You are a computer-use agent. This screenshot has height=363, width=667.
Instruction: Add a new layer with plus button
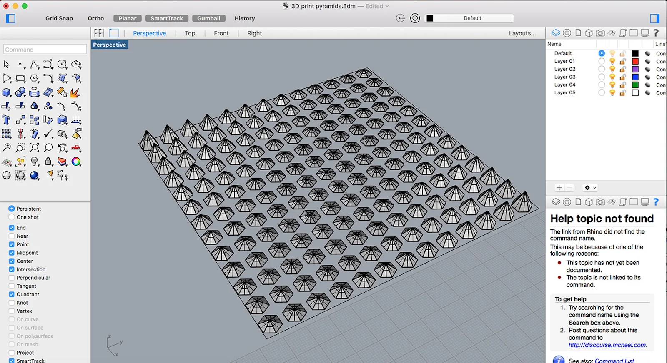tap(559, 188)
